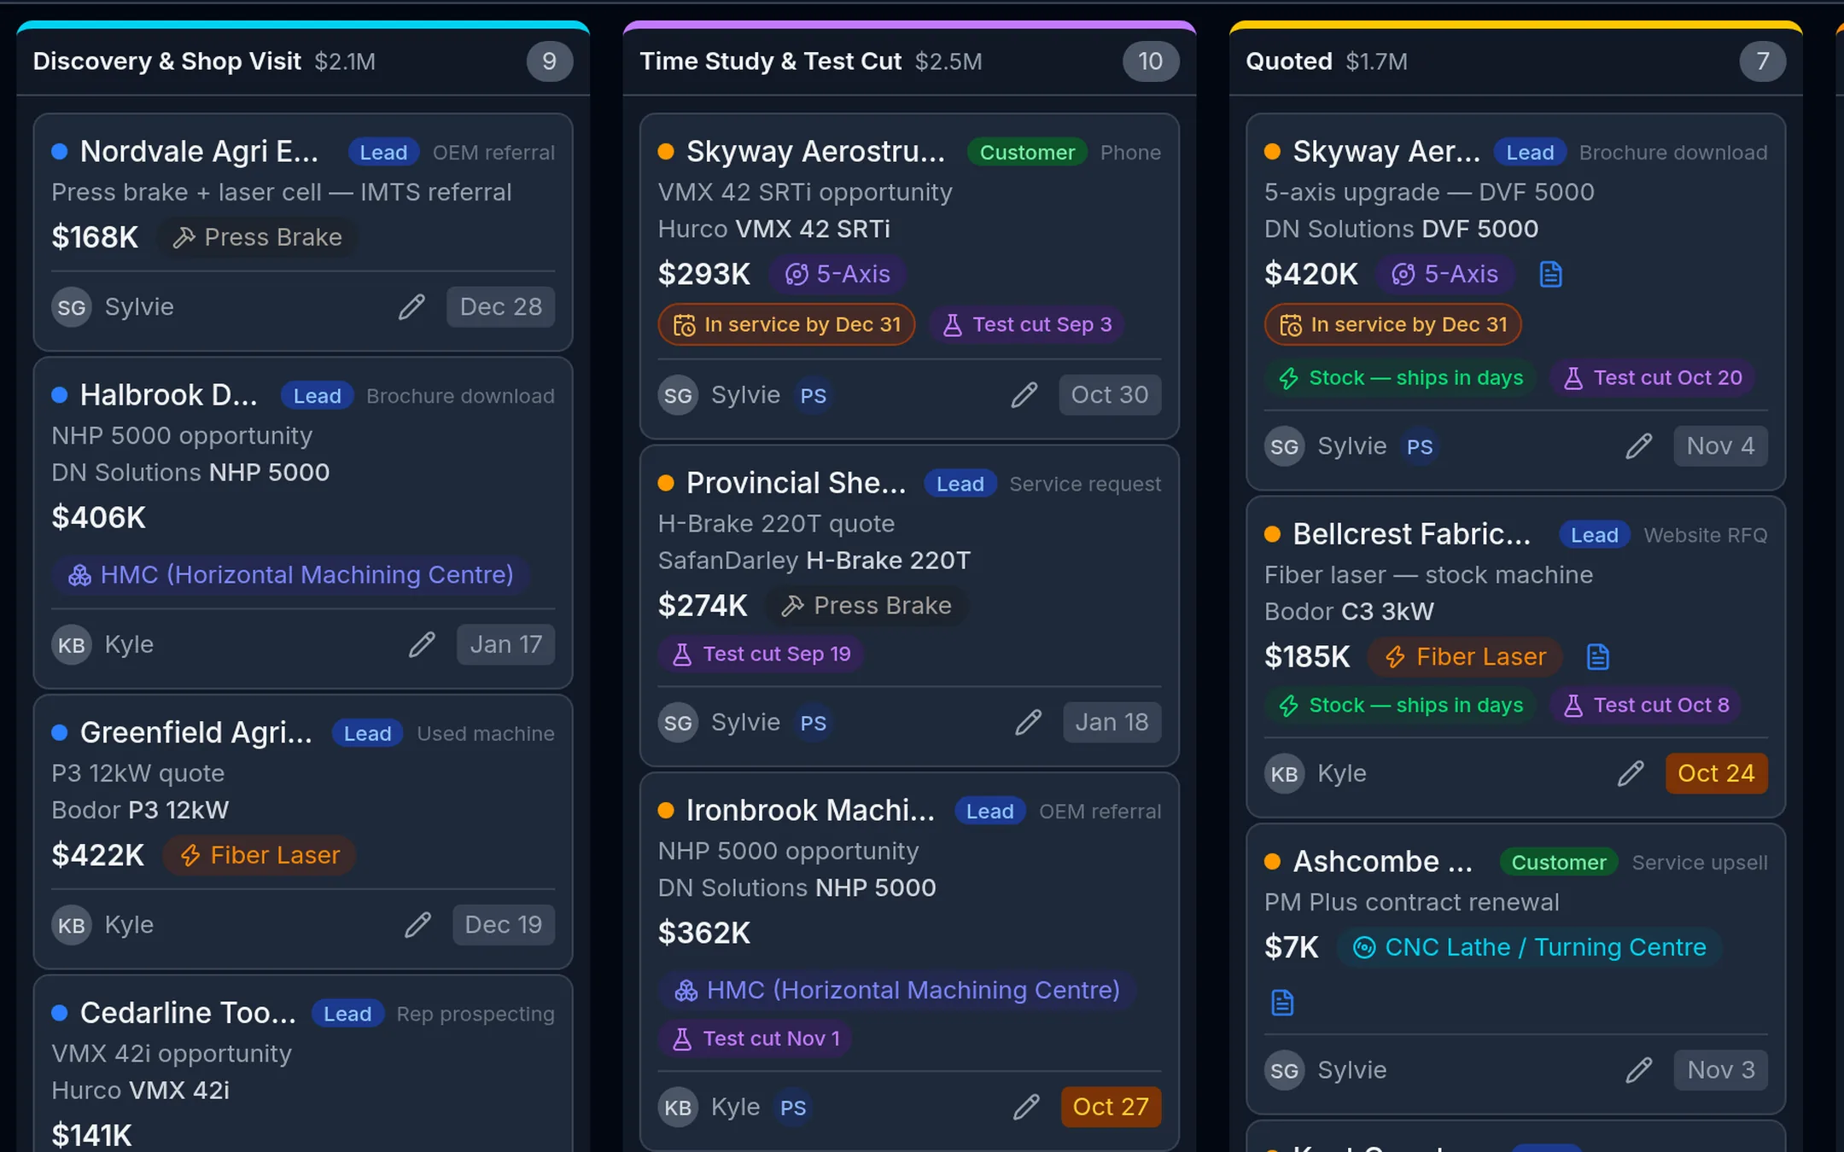
Task: Open the Provincial She... deal title
Action: coord(797,483)
